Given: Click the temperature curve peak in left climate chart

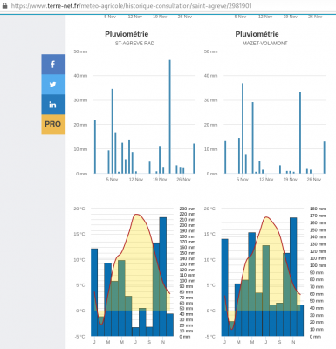Looking at the screenshot, I should pyautogui.click(x=136, y=215).
